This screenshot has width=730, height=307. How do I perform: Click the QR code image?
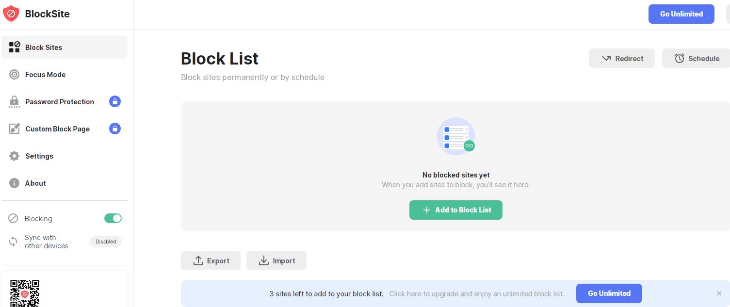(x=25, y=293)
